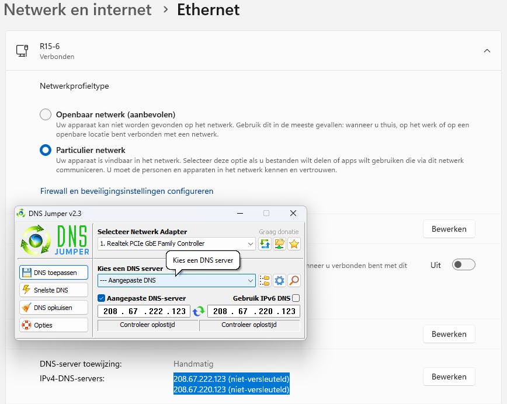Click left Controleer oplostijd button
The height and width of the screenshot is (404, 507).
pyautogui.click(x=147, y=325)
